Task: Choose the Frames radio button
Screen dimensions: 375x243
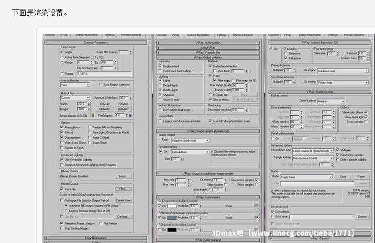Action: click(x=62, y=74)
